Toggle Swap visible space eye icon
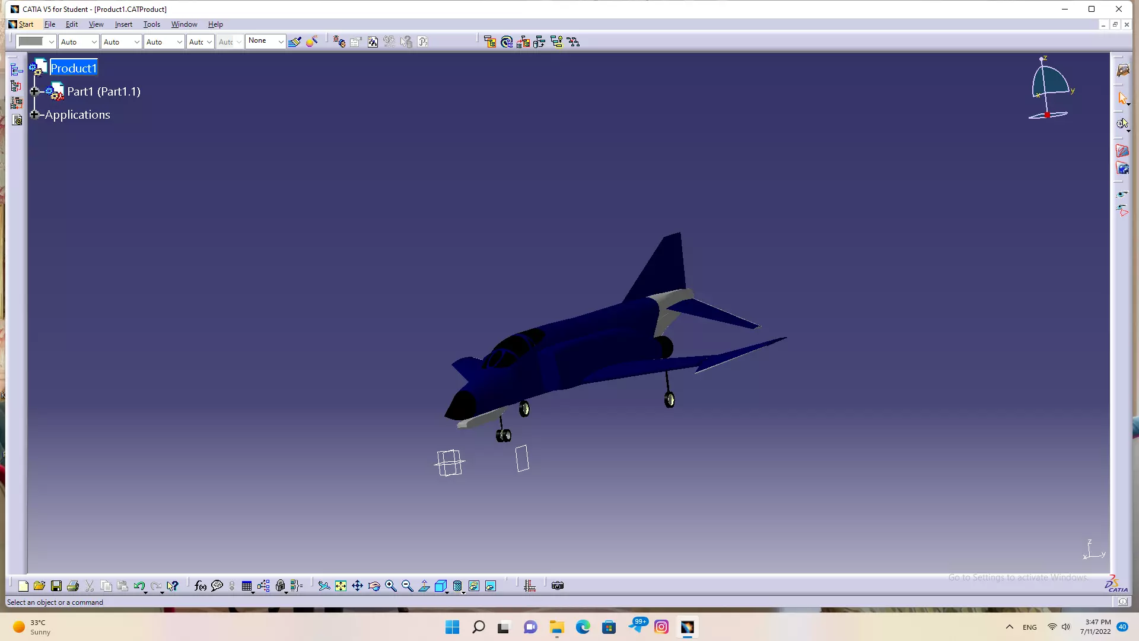Image resolution: width=1139 pixels, height=641 pixels. [1122, 211]
